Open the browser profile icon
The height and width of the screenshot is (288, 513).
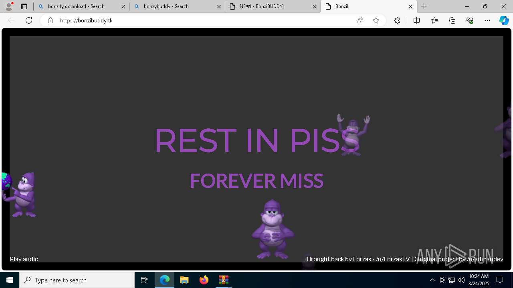tap(9, 6)
